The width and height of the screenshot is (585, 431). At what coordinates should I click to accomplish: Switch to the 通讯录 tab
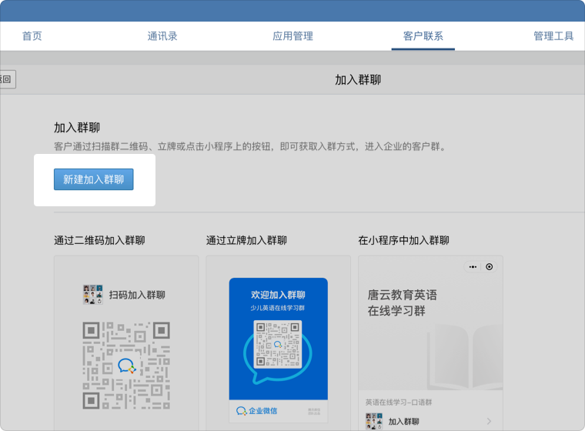pyautogui.click(x=162, y=36)
